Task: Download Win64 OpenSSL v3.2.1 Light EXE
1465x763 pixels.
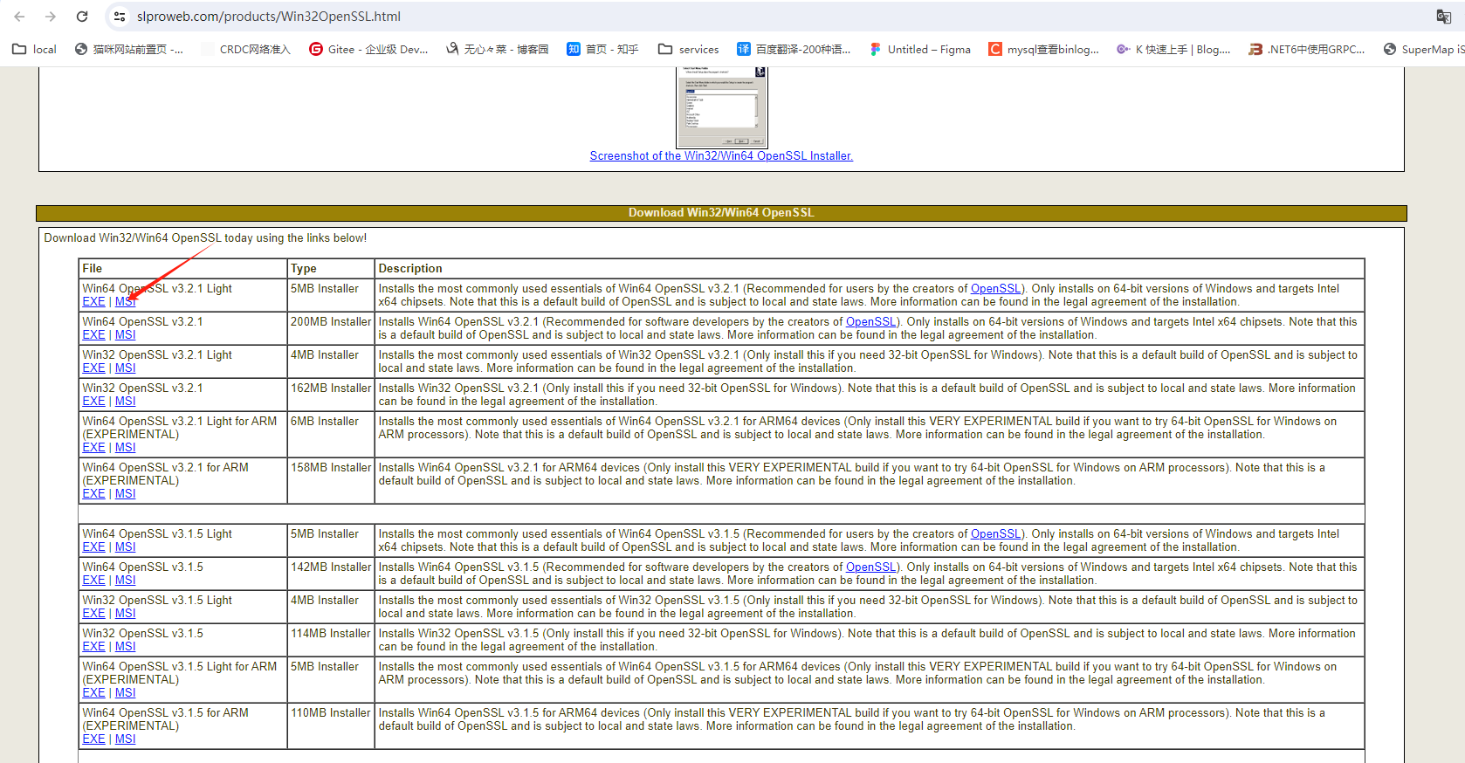Action: pyautogui.click(x=93, y=302)
